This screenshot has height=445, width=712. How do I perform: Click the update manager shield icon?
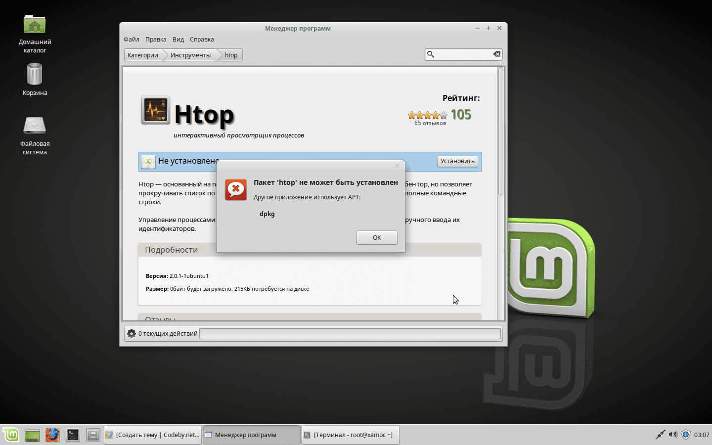[x=685, y=435]
